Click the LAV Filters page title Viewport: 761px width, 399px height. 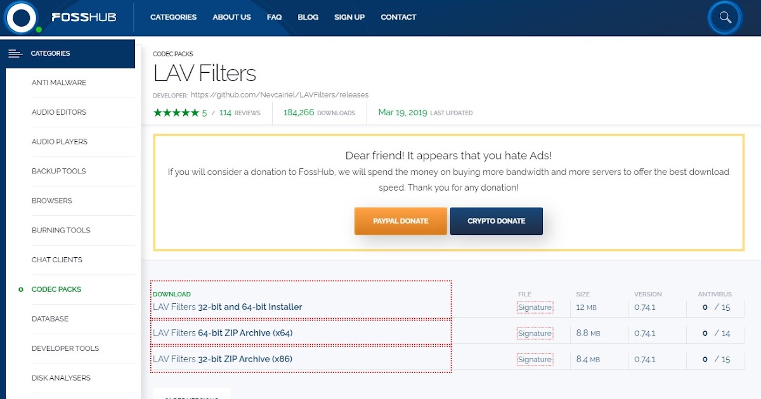205,73
